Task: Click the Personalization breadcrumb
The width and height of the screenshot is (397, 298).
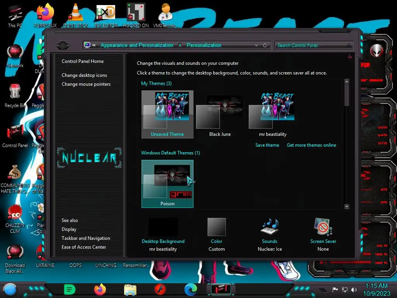Action: point(204,45)
